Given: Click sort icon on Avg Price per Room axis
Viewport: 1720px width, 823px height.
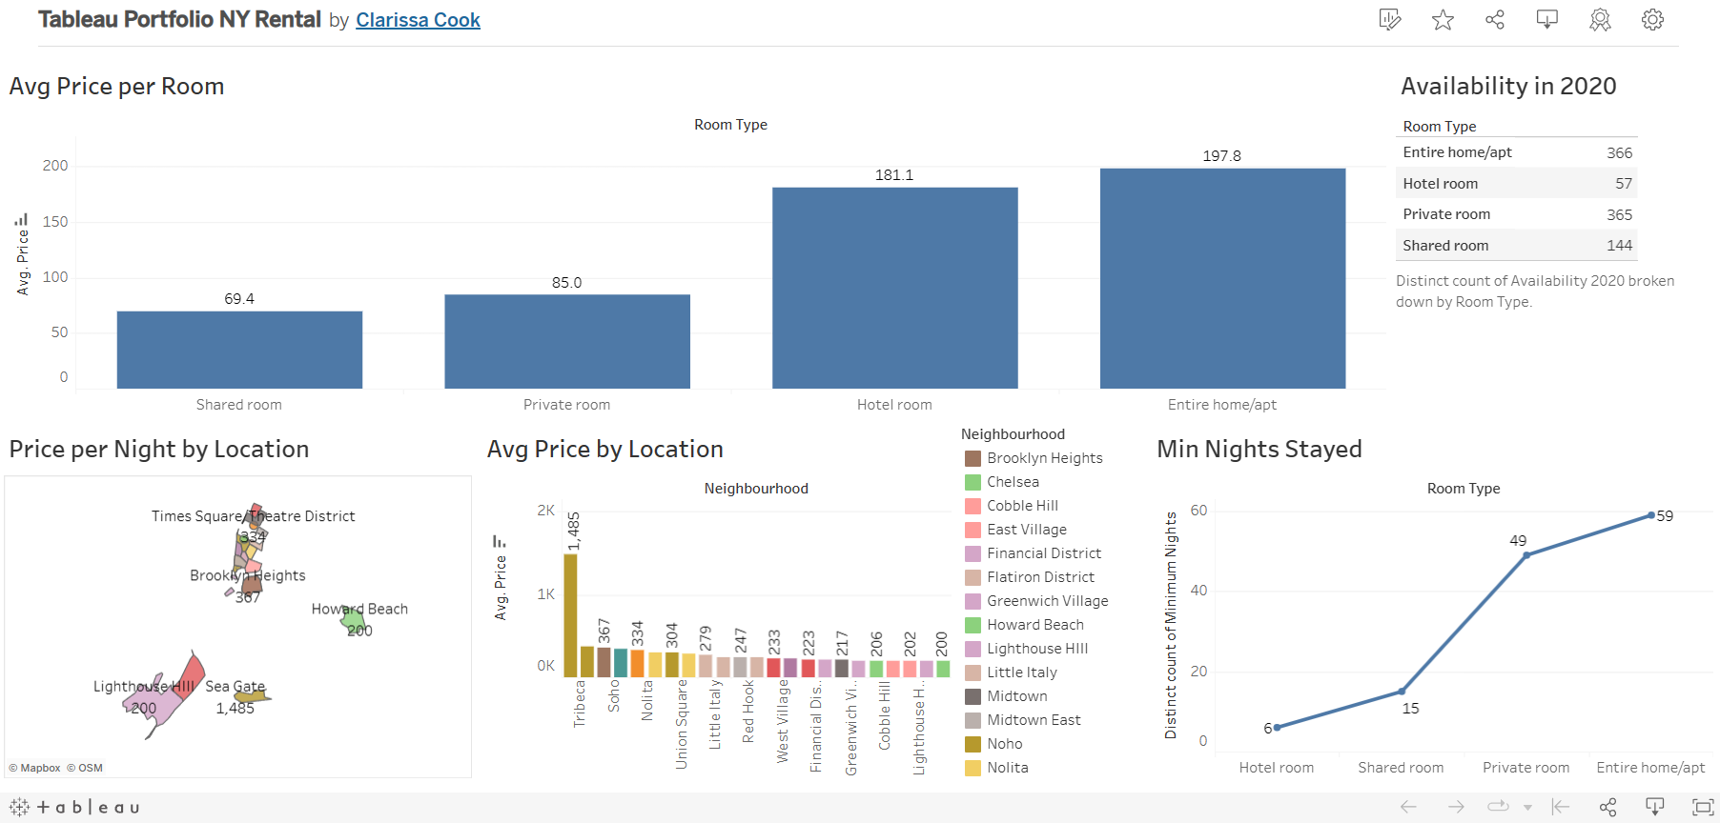Looking at the screenshot, I should pyautogui.click(x=21, y=219).
